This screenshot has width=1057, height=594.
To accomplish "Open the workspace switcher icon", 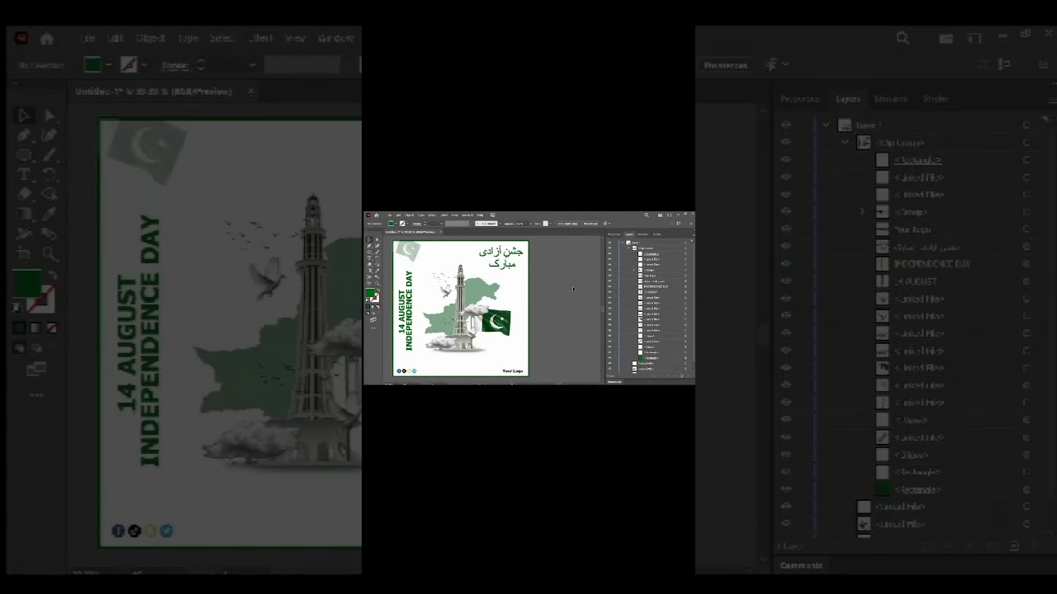I will click(x=974, y=38).
